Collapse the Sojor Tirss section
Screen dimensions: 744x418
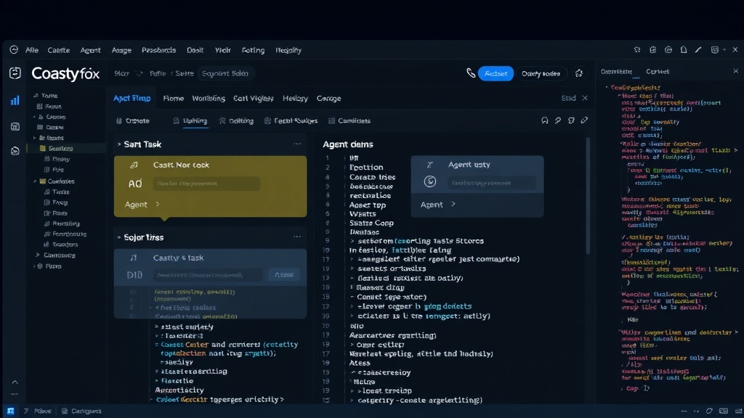tap(119, 237)
